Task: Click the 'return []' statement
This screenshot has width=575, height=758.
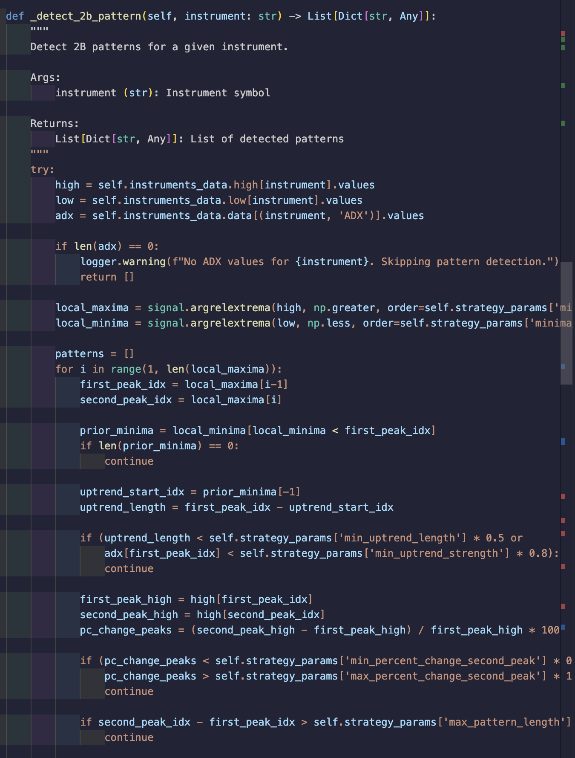Action: point(107,277)
